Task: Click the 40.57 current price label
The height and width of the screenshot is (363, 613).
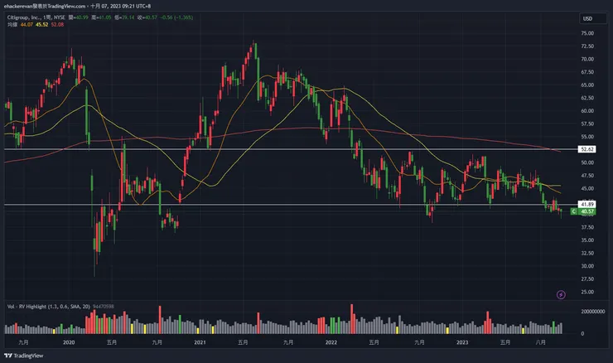Action: click(x=586, y=211)
